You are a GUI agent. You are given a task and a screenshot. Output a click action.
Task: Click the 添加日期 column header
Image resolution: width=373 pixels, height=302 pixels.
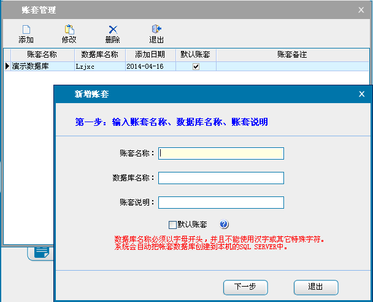pyautogui.click(x=150, y=55)
